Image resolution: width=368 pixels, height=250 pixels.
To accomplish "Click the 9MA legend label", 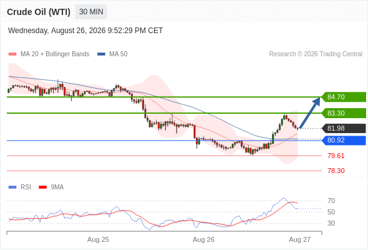I will pos(57,187).
